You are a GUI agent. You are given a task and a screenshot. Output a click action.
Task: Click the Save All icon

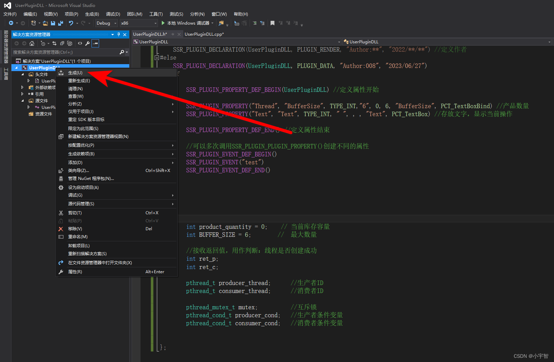[x=61, y=23]
